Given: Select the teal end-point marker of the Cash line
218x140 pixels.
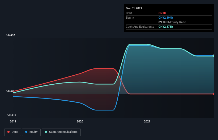Looking at the screenshot, I should (x=213, y=56).
